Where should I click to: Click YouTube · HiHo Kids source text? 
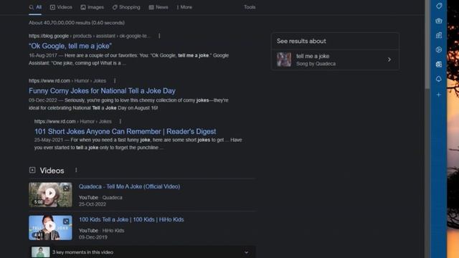(x=101, y=231)
